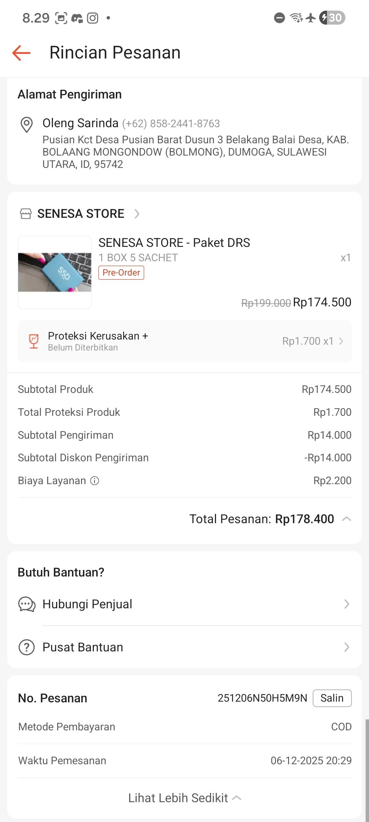Collapse details with Lihat Lebih Sedikit
Screen dimensions: 369x822
184,798
